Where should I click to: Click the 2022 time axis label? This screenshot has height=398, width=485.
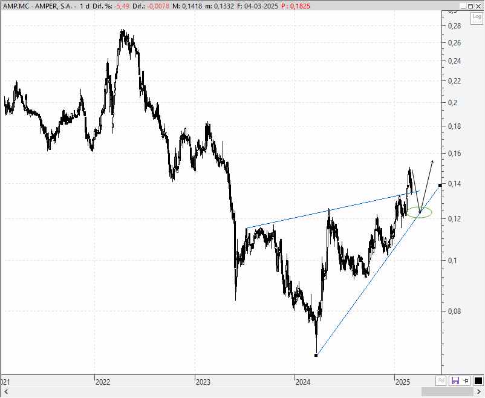pyautogui.click(x=103, y=382)
